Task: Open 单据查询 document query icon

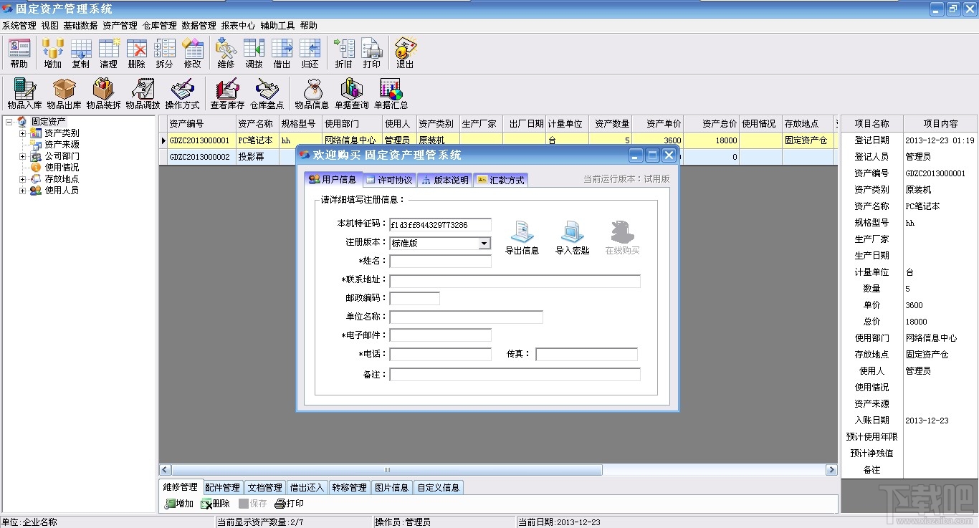Action: pos(352,94)
